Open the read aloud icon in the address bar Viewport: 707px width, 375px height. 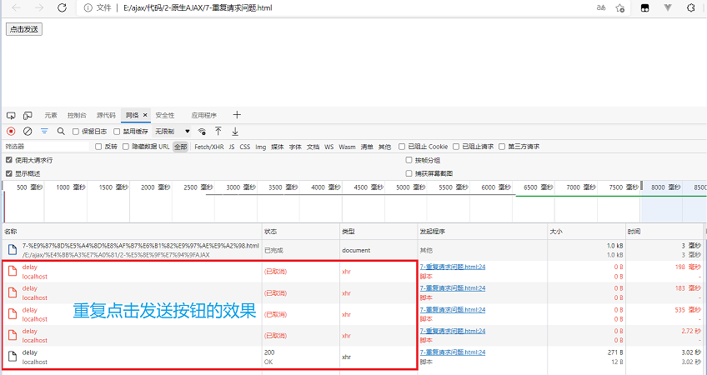[x=601, y=7]
